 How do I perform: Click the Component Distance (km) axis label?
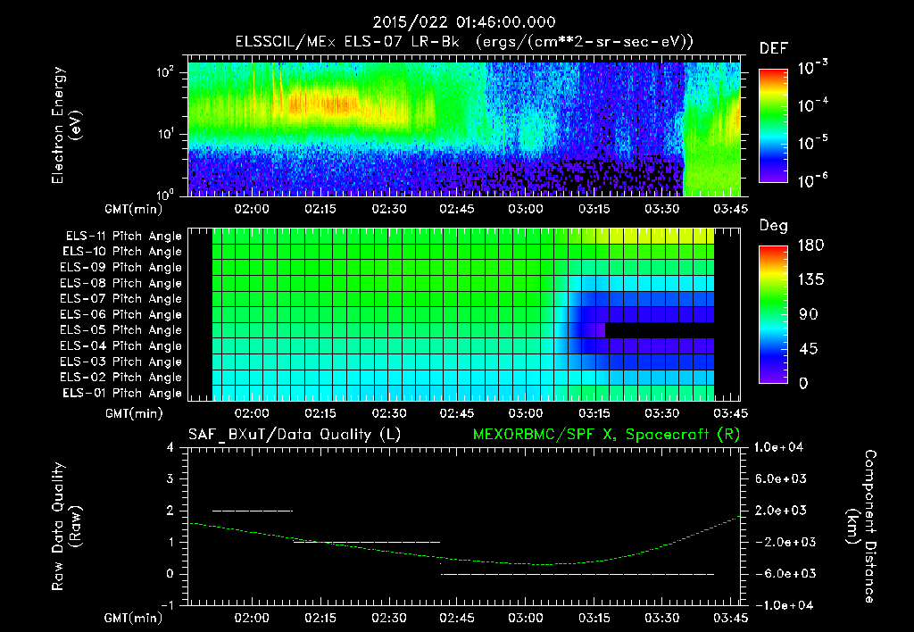click(x=861, y=527)
